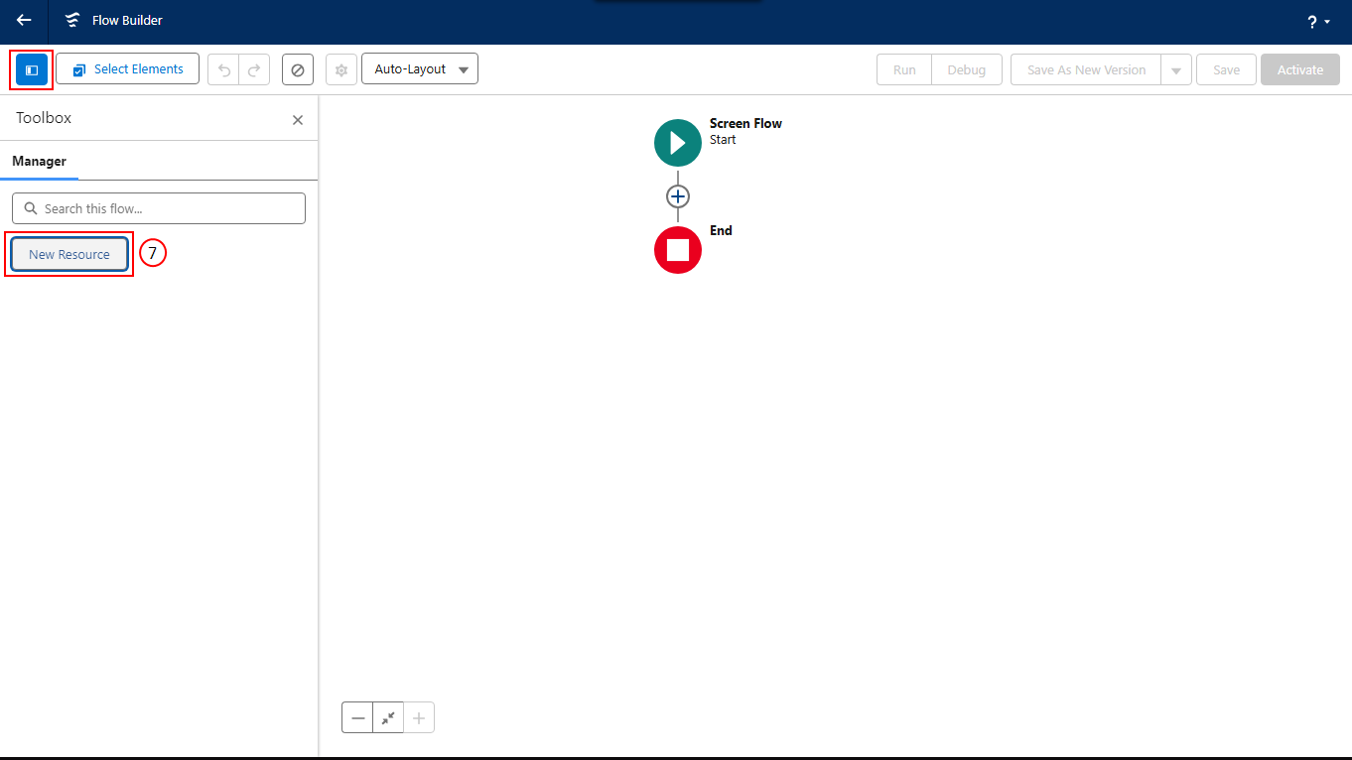Click the Flow Builder logo icon
The image size is (1352, 760).
[x=72, y=20]
